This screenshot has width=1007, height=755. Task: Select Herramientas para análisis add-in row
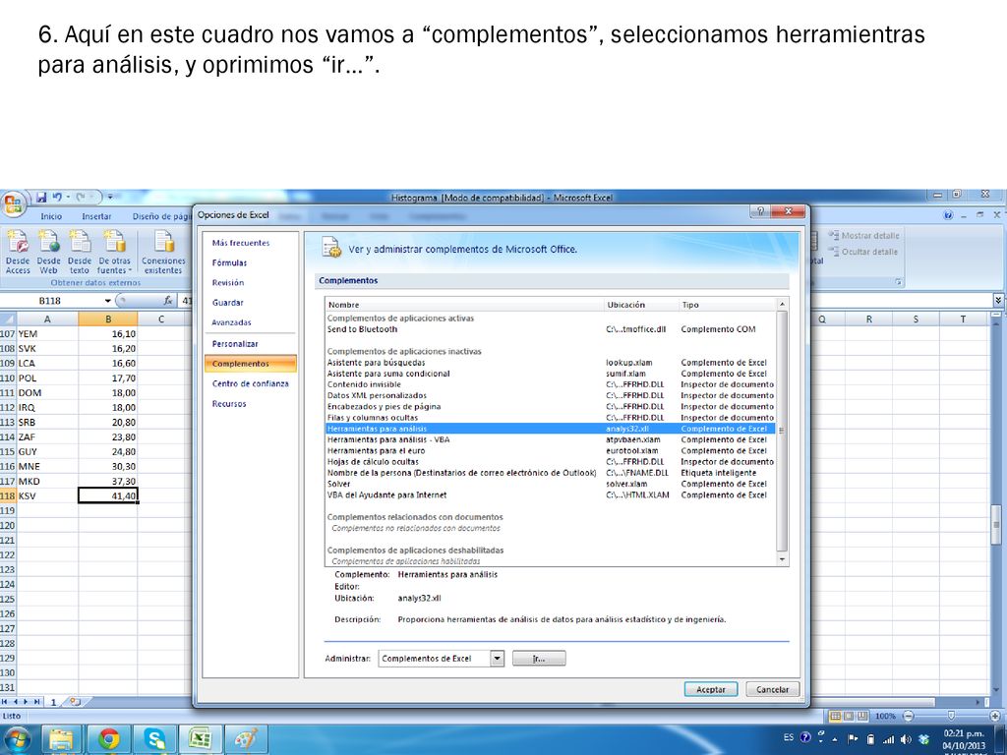[551, 429]
